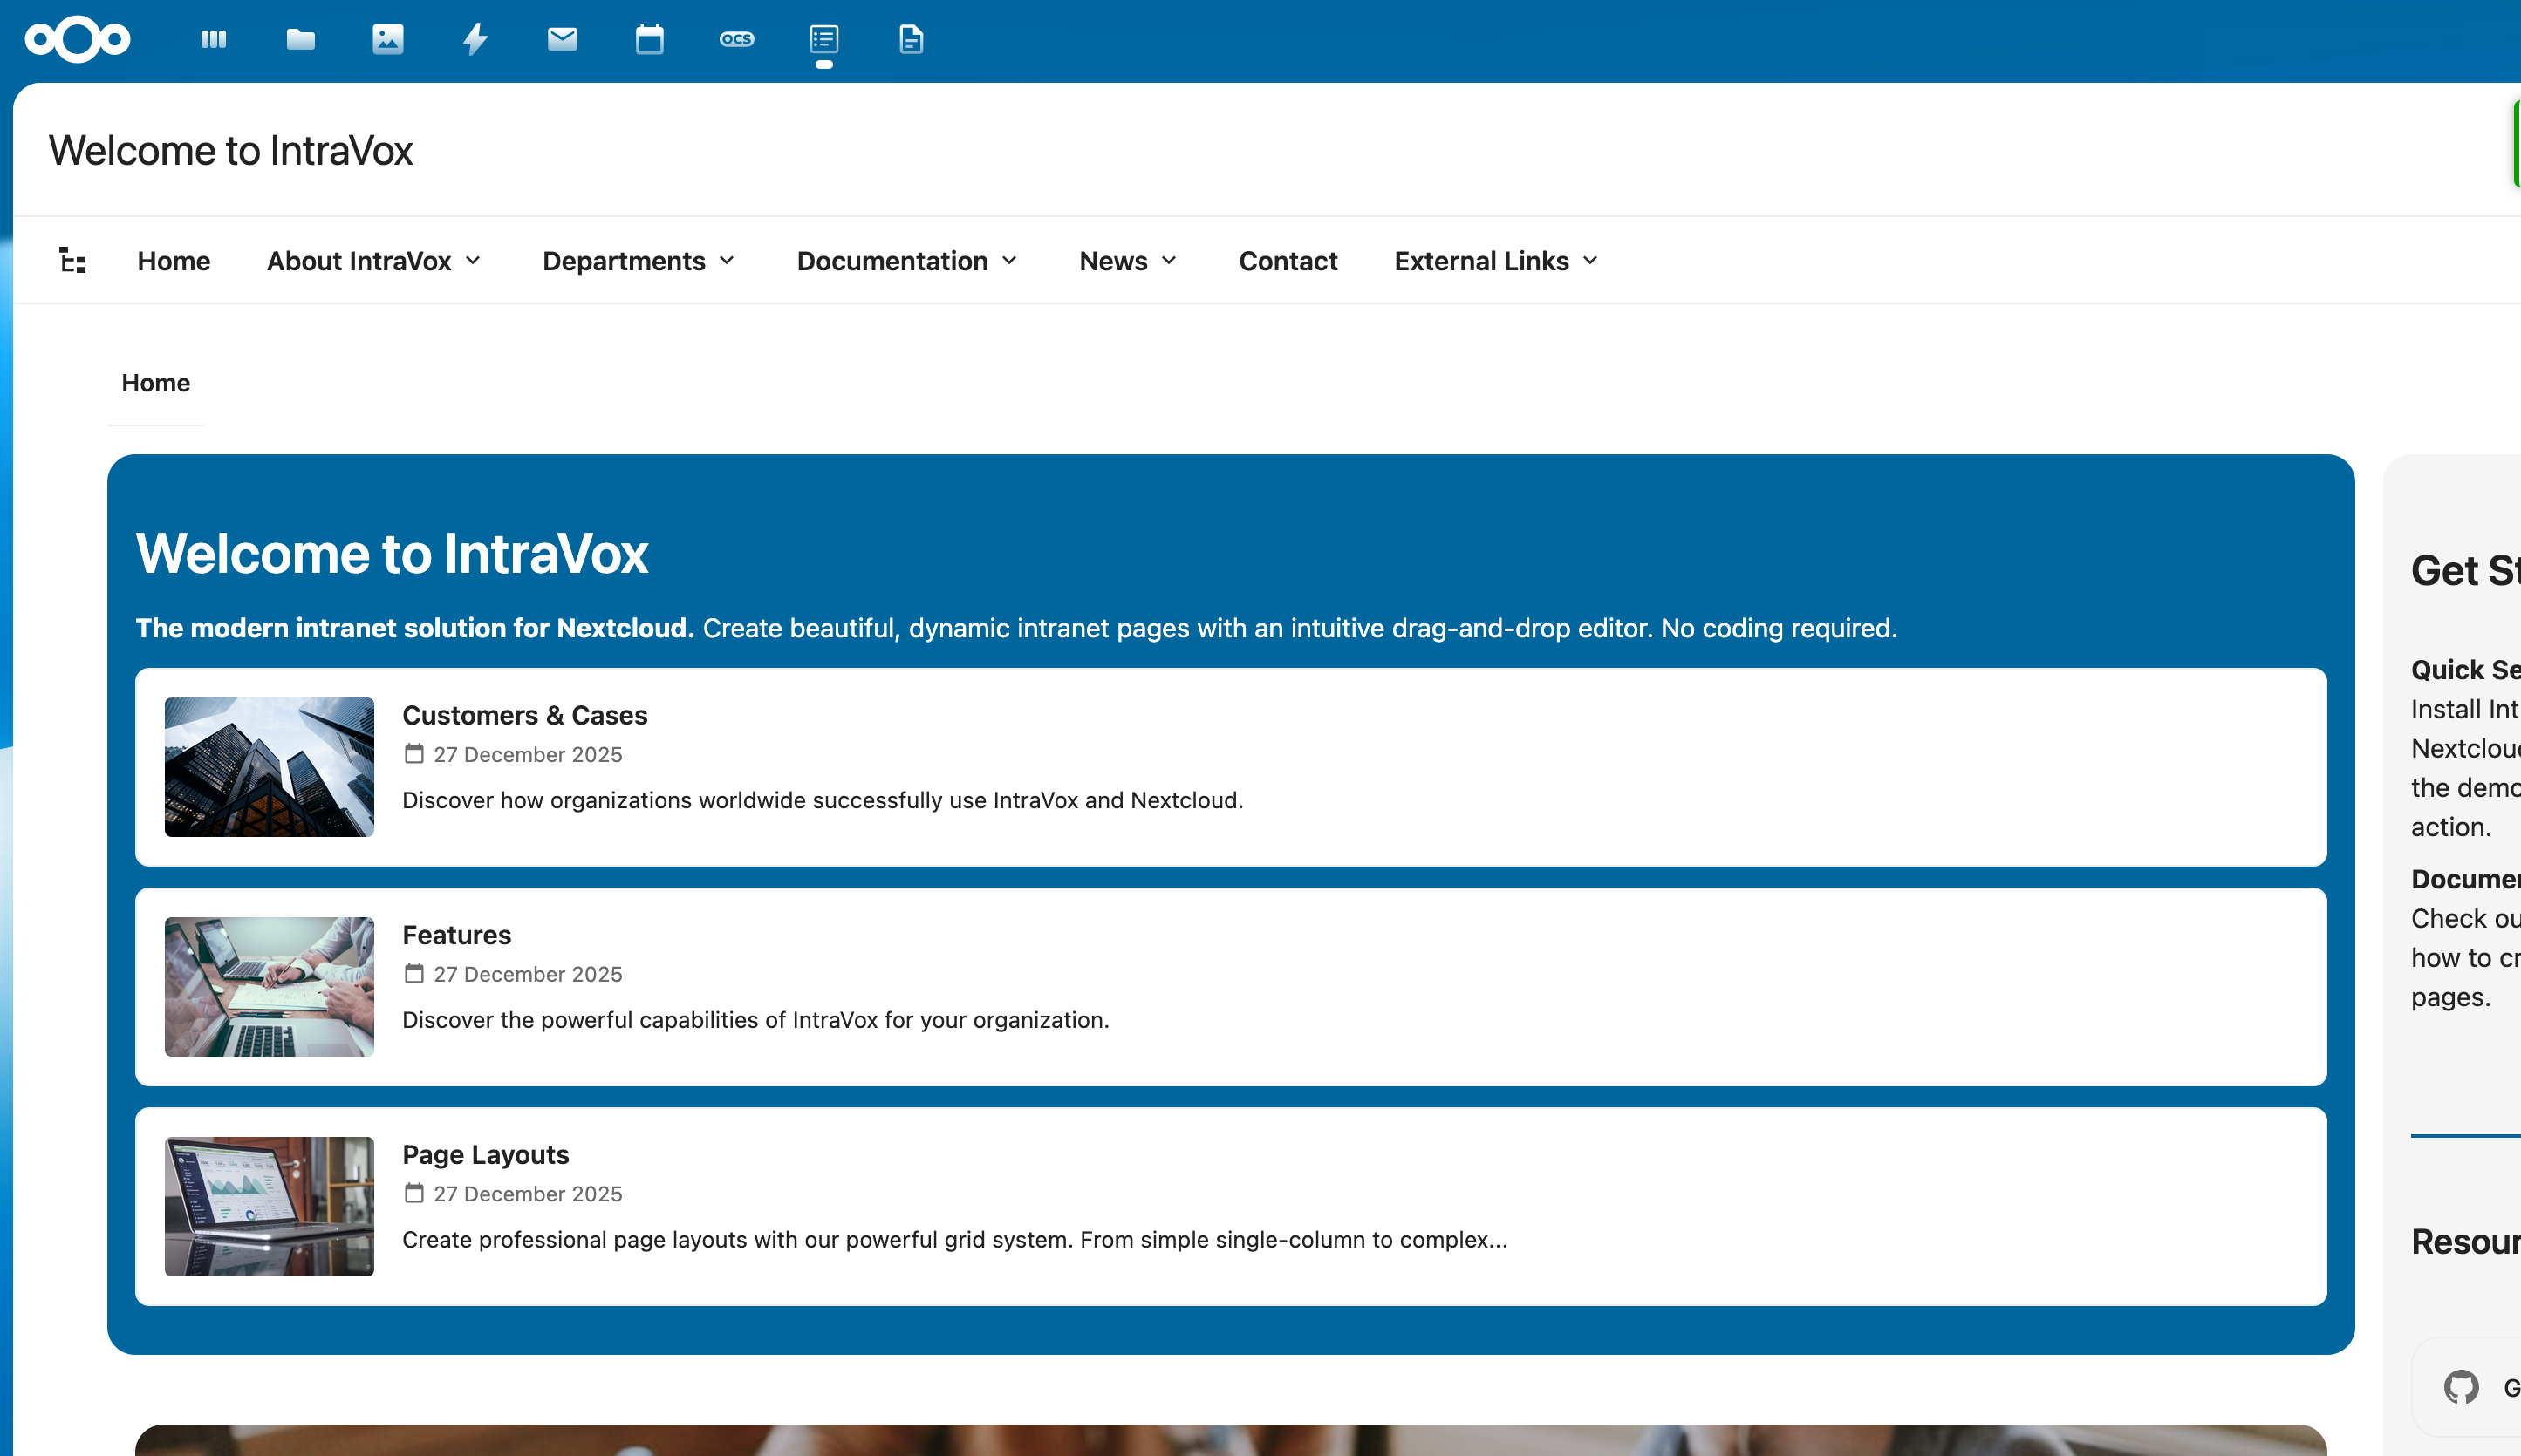Open the Contact navigation item
Viewport: 2521px width, 1456px height.
tap(1288, 260)
